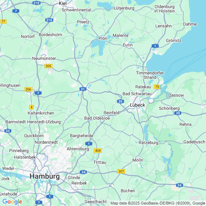The height and width of the screenshot is (206, 206).
Task: Click the yellow 75 road shield
Action: 157,87
